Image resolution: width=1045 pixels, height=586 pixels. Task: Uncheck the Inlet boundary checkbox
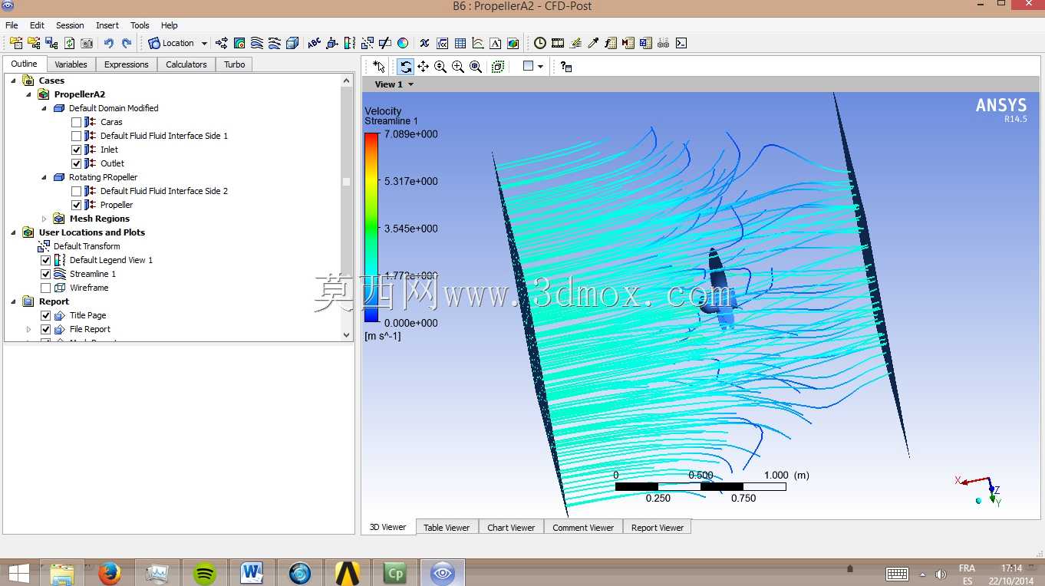(x=76, y=150)
